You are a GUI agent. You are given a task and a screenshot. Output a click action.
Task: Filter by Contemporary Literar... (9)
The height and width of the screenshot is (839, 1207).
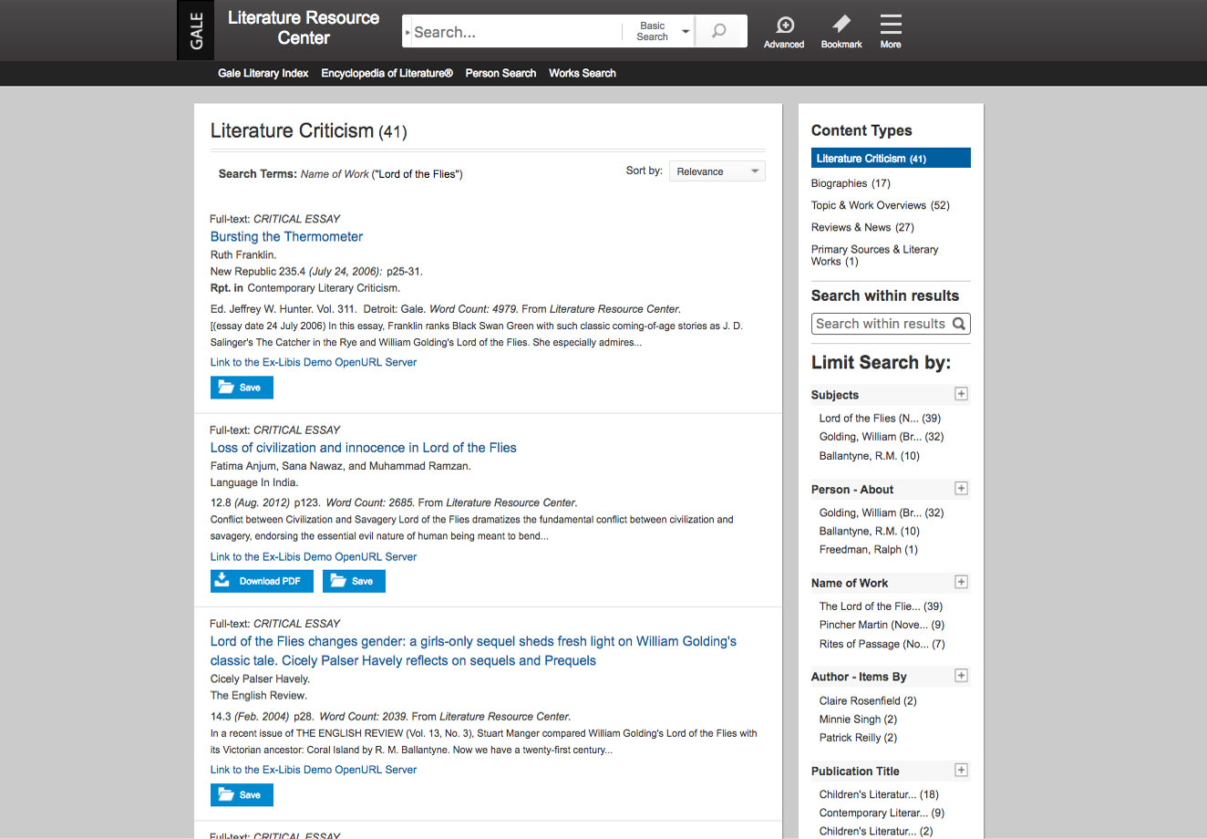882,813
